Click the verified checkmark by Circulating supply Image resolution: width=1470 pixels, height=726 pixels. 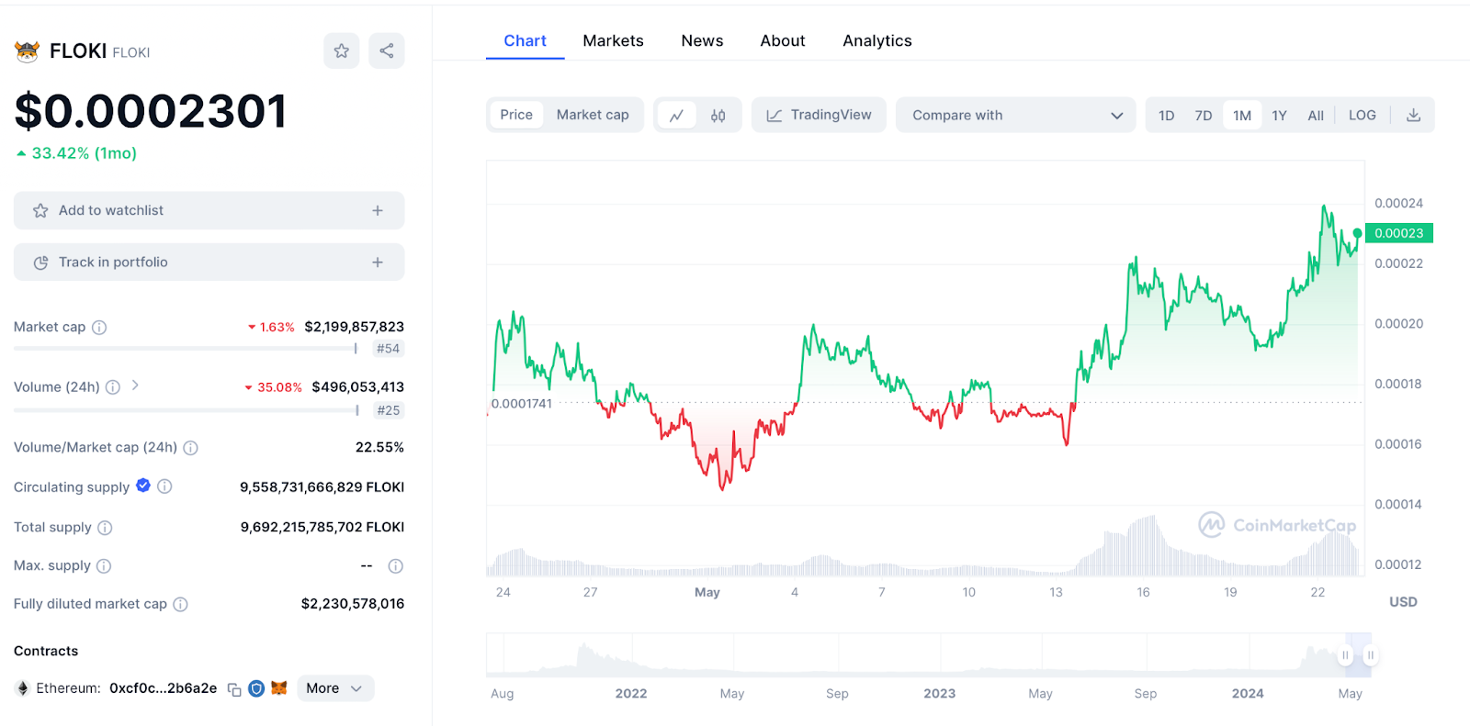pyautogui.click(x=143, y=486)
